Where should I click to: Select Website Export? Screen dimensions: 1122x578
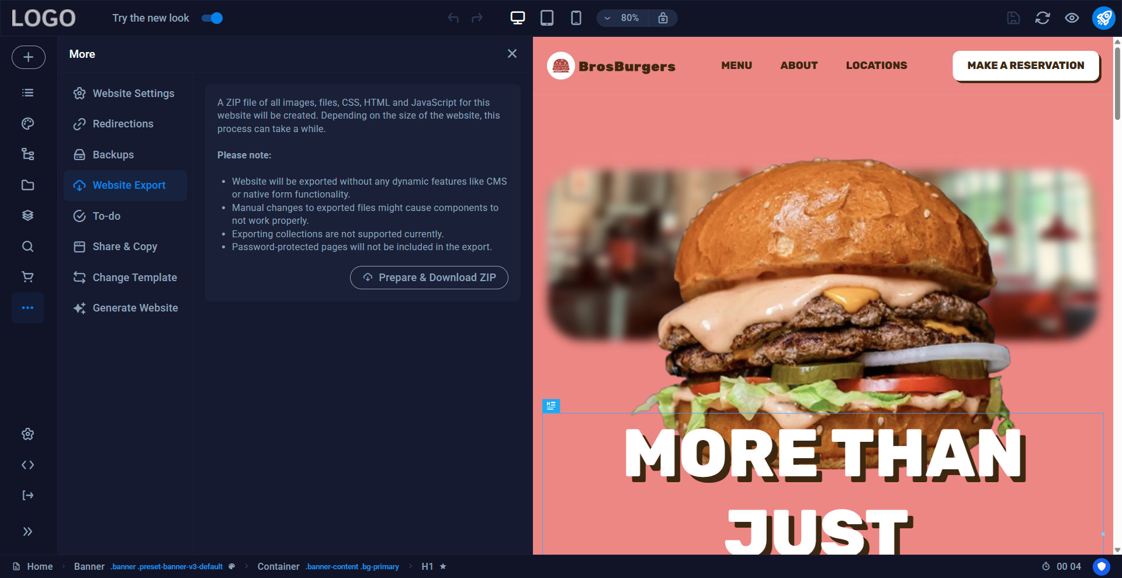pos(125,185)
